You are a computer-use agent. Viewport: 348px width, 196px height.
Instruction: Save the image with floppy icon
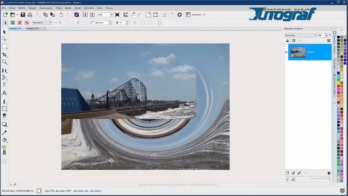point(23,15)
